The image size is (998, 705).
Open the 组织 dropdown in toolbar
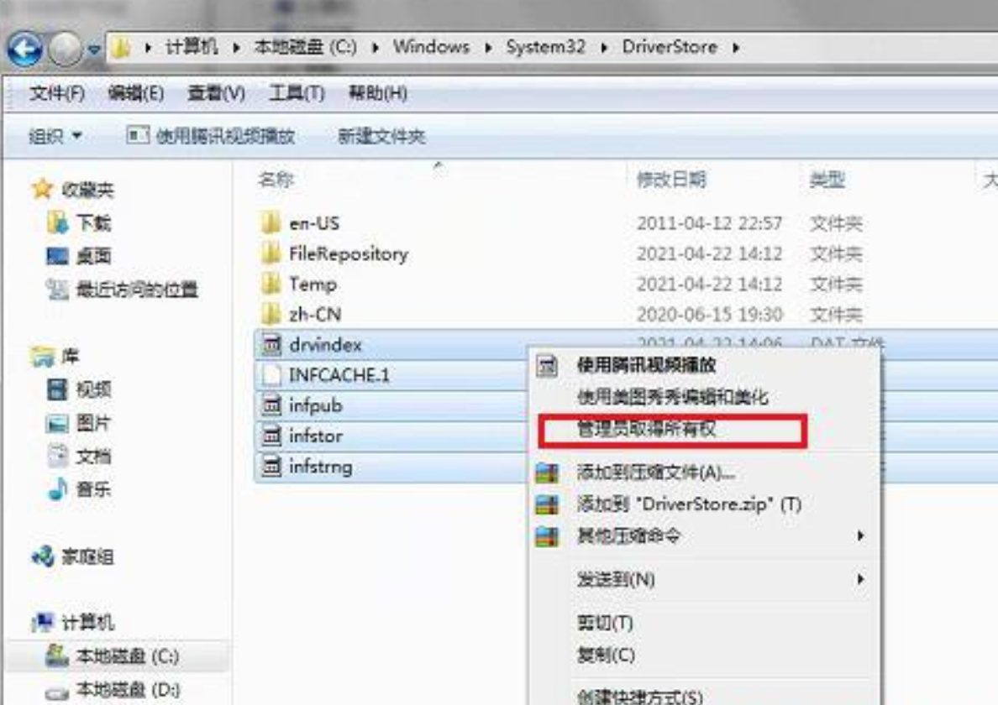tap(55, 135)
